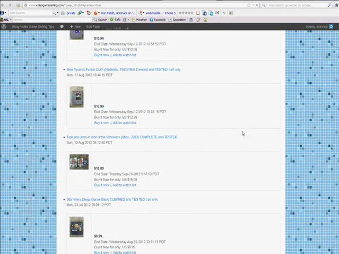This screenshot has width=339, height=254.
Task: Click Buy it now for the $12.99 item
Action: (x=101, y=123)
